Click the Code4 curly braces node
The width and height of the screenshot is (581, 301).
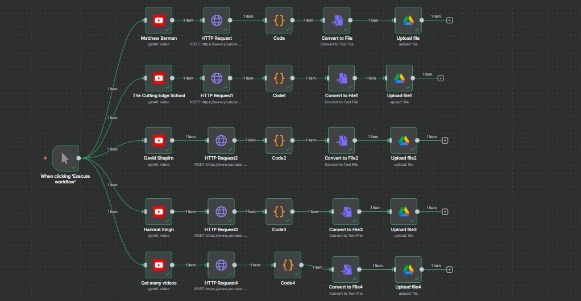(288, 265)
